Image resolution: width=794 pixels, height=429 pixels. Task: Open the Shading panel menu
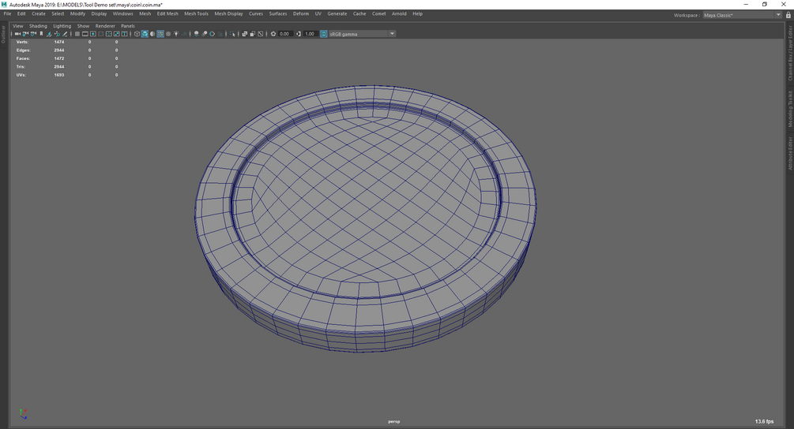(38, 26)
